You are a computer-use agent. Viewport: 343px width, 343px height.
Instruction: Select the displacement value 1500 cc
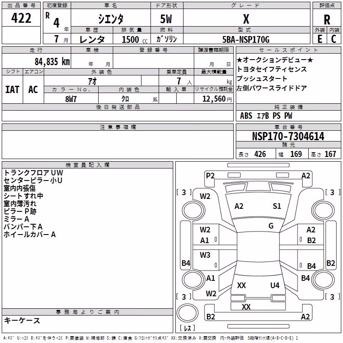click(x=135, y=39)
